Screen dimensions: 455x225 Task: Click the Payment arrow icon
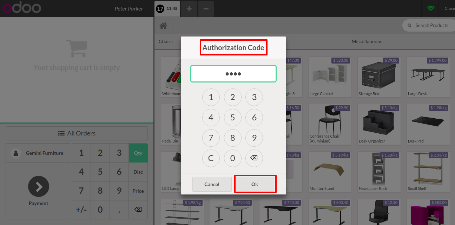[x=39, y=186]
